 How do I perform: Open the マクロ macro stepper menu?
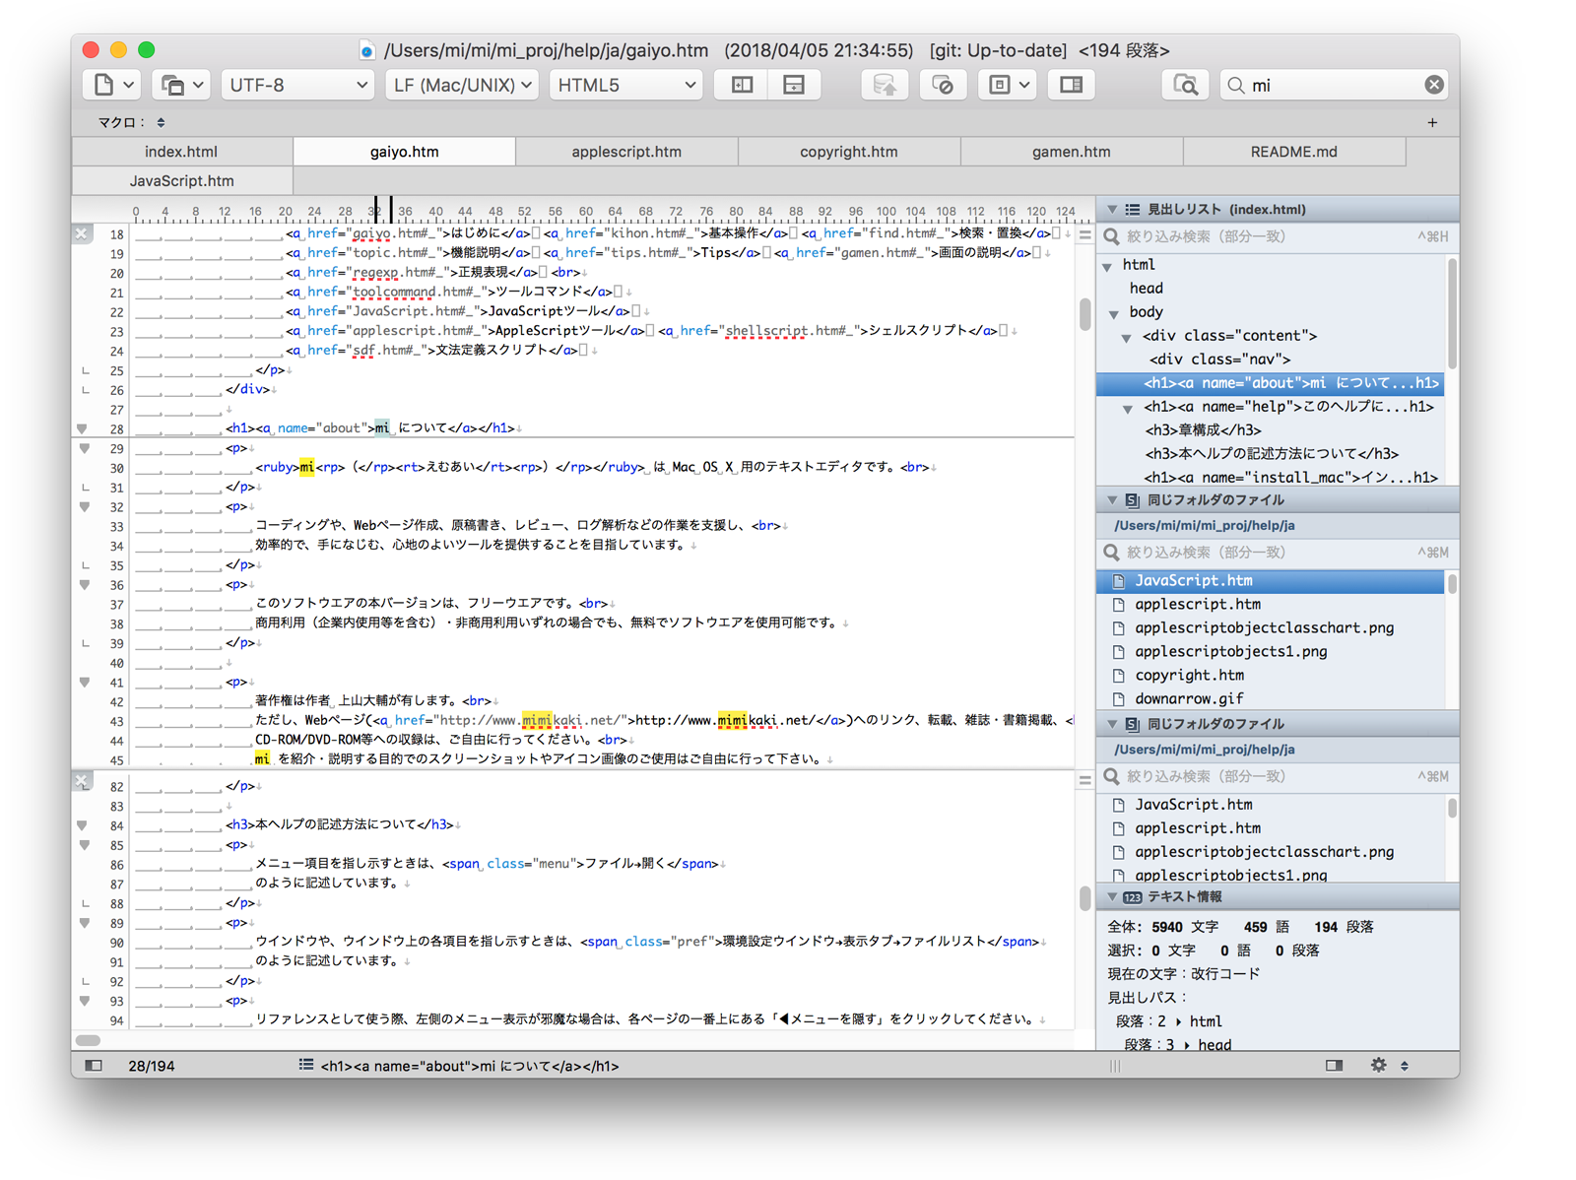(161, 122)
